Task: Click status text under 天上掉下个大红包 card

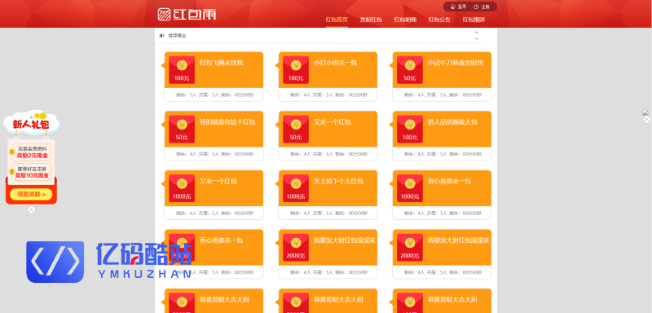Action: (328, 214)
